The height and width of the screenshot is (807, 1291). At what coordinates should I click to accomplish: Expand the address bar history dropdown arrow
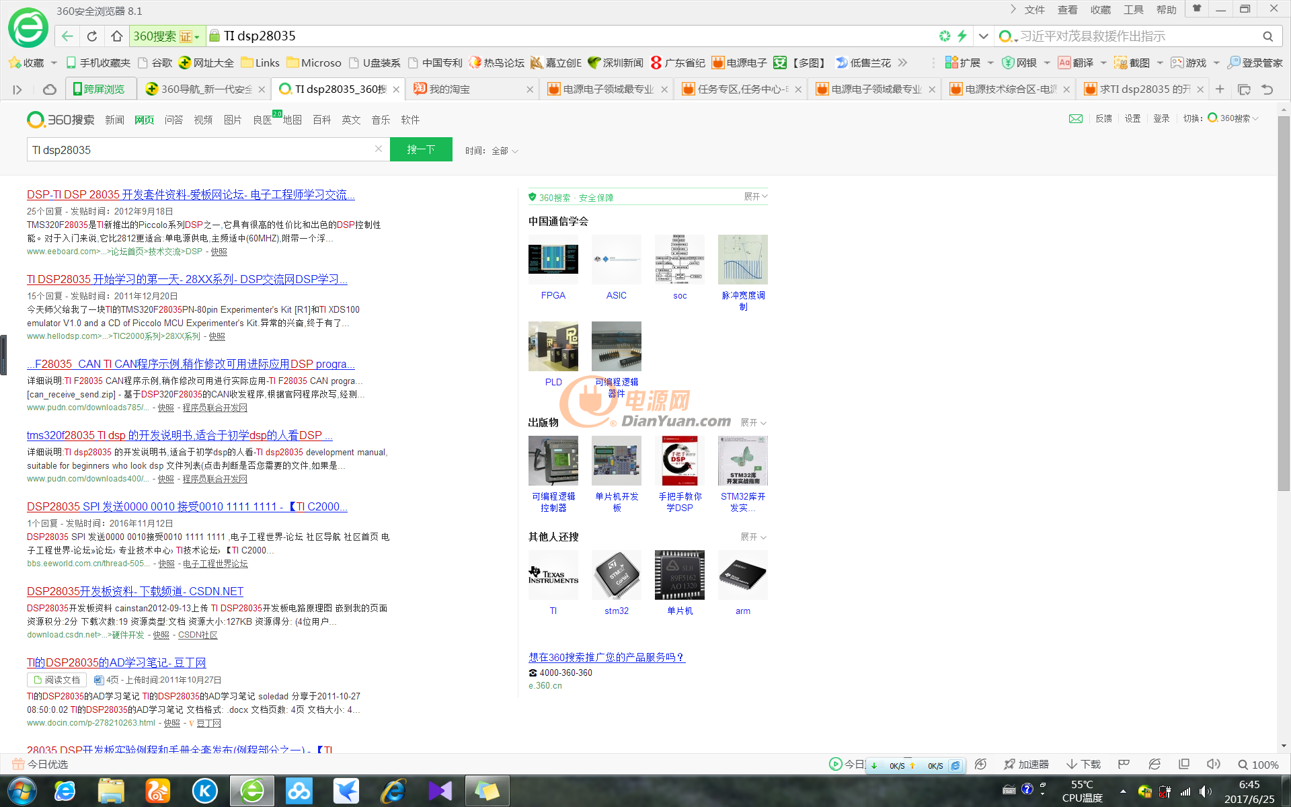point(984,36)
